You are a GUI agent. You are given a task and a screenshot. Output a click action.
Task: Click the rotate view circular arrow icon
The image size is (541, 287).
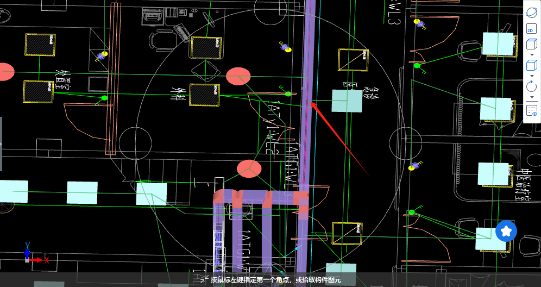(531, 86)
